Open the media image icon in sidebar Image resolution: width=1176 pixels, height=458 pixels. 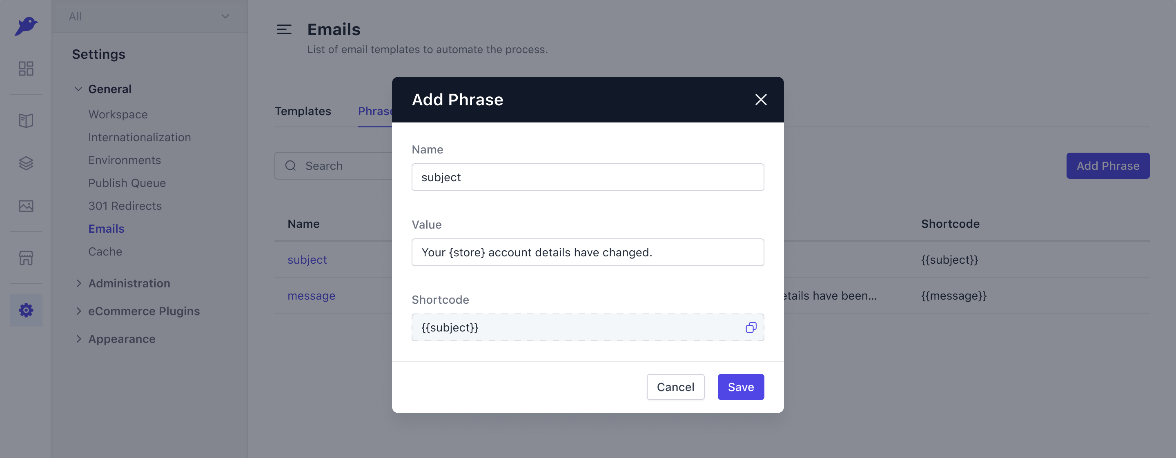coord(26,206)
